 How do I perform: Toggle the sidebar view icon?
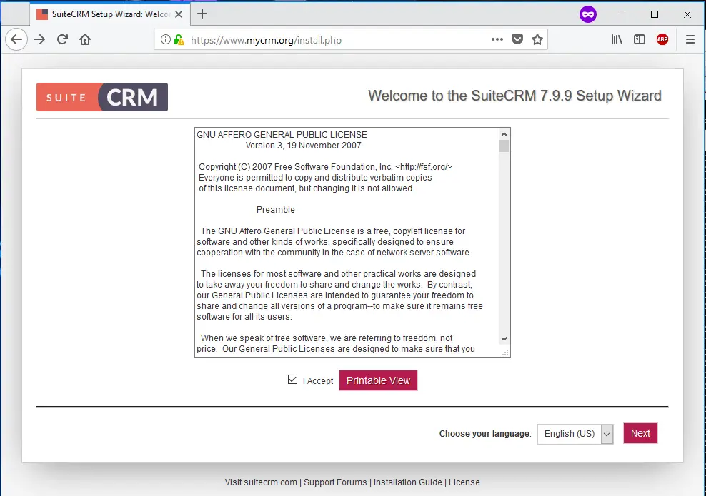click(x=640, y=39)
